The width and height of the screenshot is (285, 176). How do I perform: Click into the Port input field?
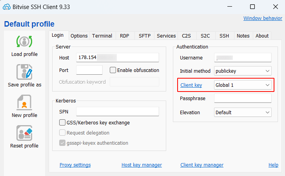pyautogui.click(x=89, y=70)
